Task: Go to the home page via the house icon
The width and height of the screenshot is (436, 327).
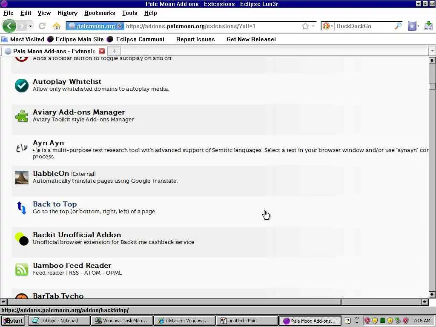Action: pos(57,26)
